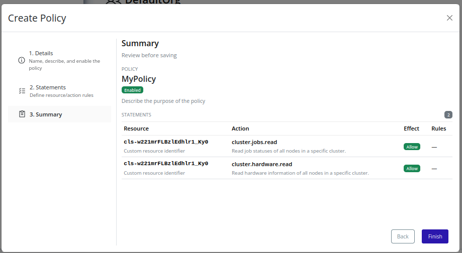Image resolution: width=462 pixels, height=253 pixels.
Task: Click the Allow badge in cluster.jobs.read row
Action: (412, 147)
